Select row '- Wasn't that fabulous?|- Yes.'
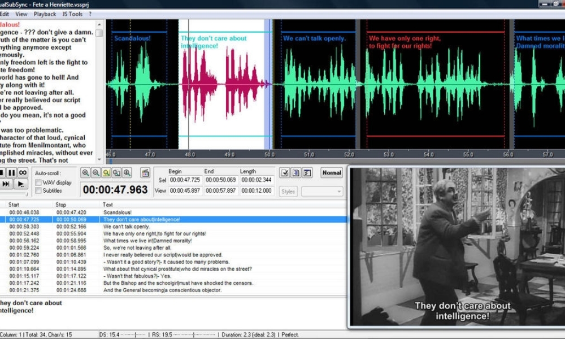 tap(173, 276)
